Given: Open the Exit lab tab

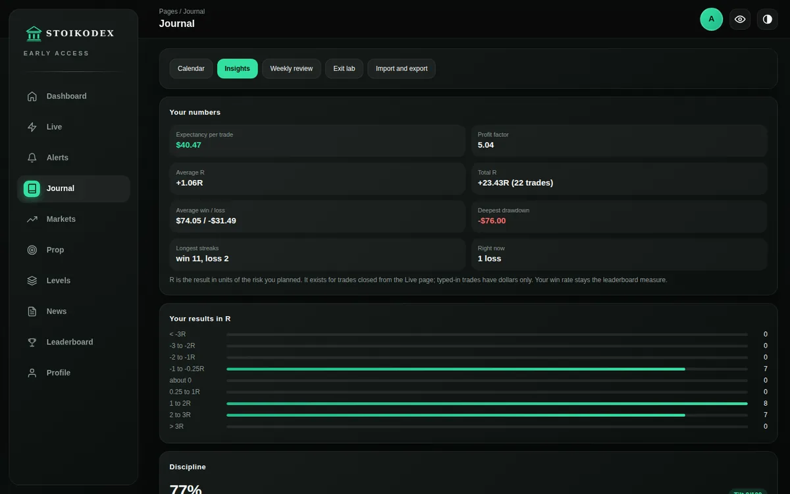Looking at the screenshot, I should (344, 69).
